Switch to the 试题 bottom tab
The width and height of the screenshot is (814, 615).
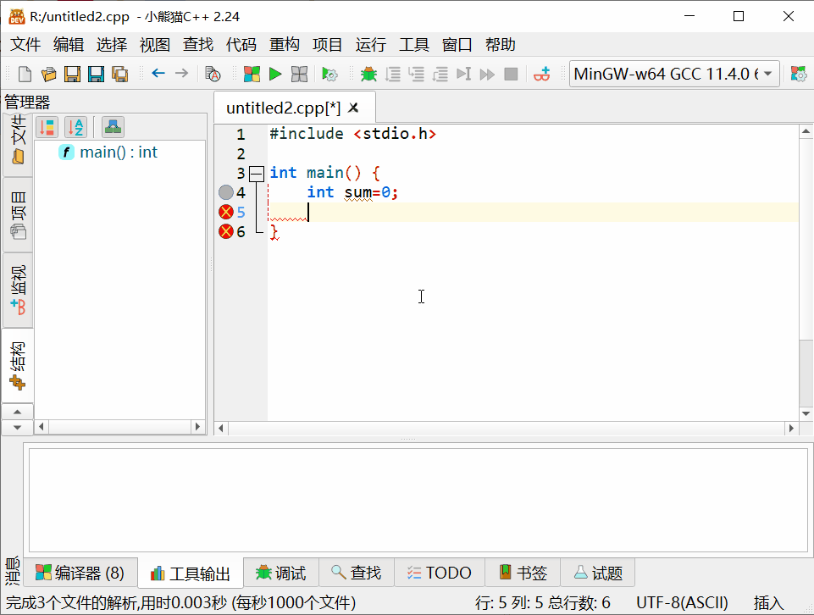(x=598, y=573)
